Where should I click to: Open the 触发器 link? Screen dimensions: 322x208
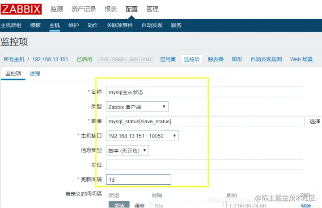tap(216, 59)
